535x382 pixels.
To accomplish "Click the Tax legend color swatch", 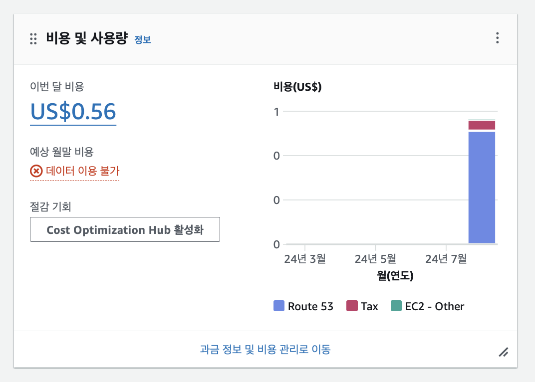I will [352, 306].
